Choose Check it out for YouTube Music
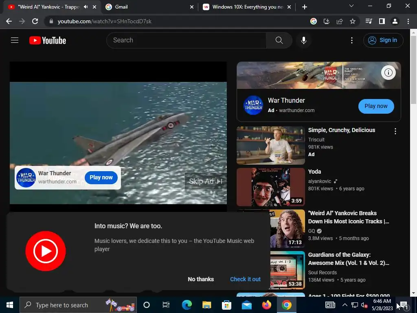 click(x=245, y=279)
